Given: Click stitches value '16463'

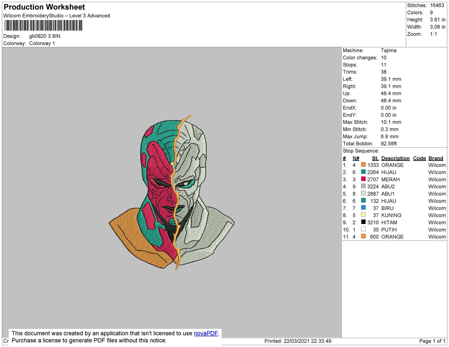Looking at the screenshot, I should tap(437, 5).
